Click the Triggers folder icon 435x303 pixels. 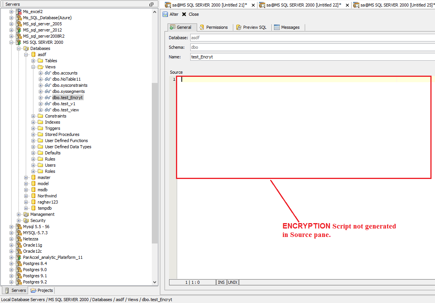40,128
